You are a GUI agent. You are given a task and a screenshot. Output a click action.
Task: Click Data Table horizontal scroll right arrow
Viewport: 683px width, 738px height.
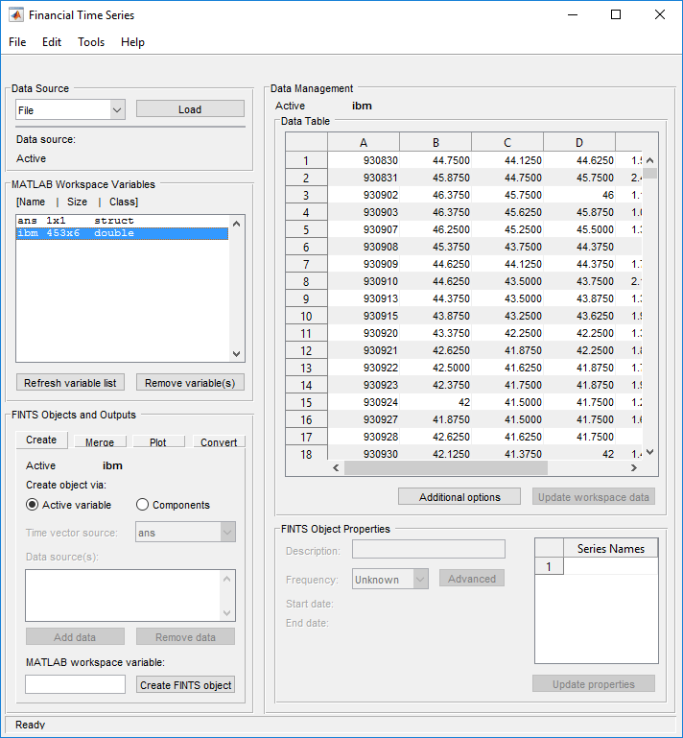(634, 467)
